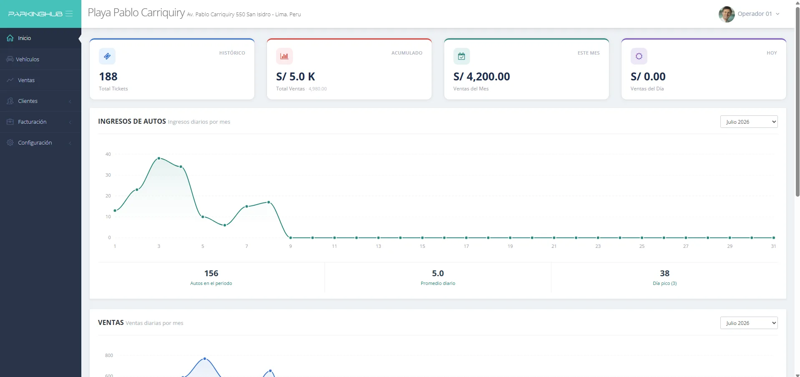Click the Av. Pablo Carriquiry 550 address
This screenshot has height=377, width=800.
244,14
